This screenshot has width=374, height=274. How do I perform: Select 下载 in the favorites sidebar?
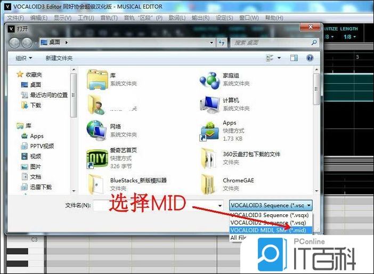pos(31,105)
